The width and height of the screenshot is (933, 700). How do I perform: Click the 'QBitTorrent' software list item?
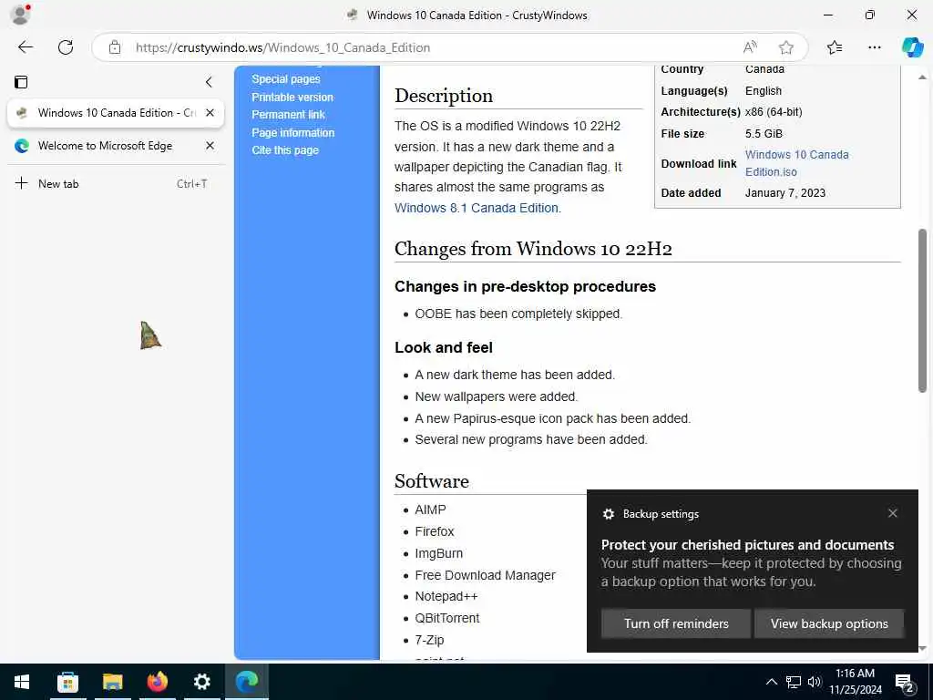[446, 618]
